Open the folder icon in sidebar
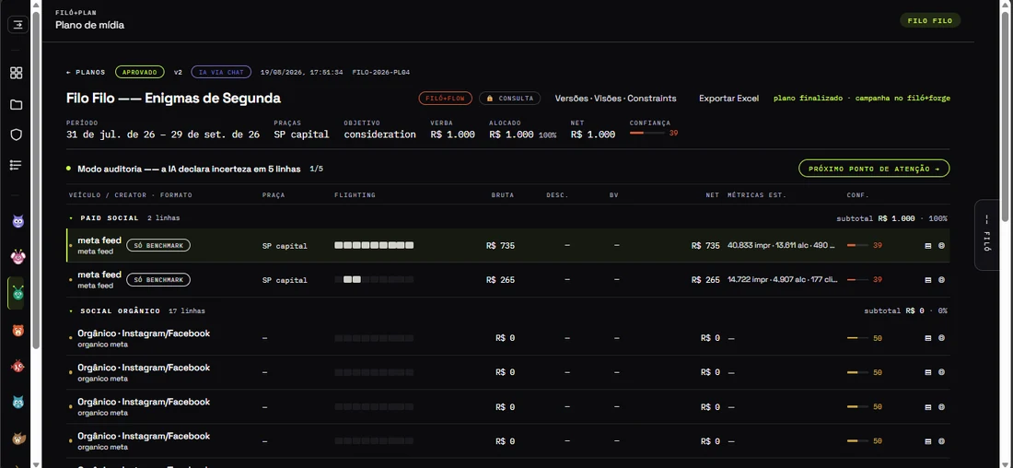Image resolution: width=1013 pixels, height=468 pixels. pyautogui.click(x=17, y=105)
